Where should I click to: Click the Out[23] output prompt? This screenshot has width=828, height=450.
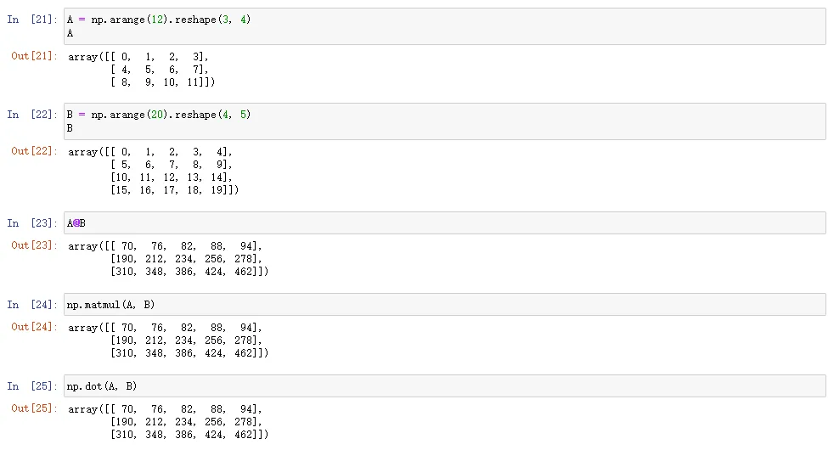[34, 245]
